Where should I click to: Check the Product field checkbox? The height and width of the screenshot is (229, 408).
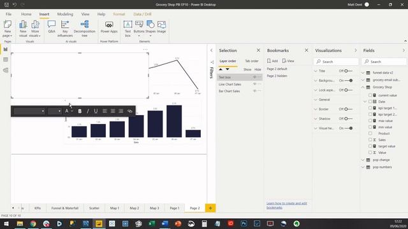(x=370, y=134)
